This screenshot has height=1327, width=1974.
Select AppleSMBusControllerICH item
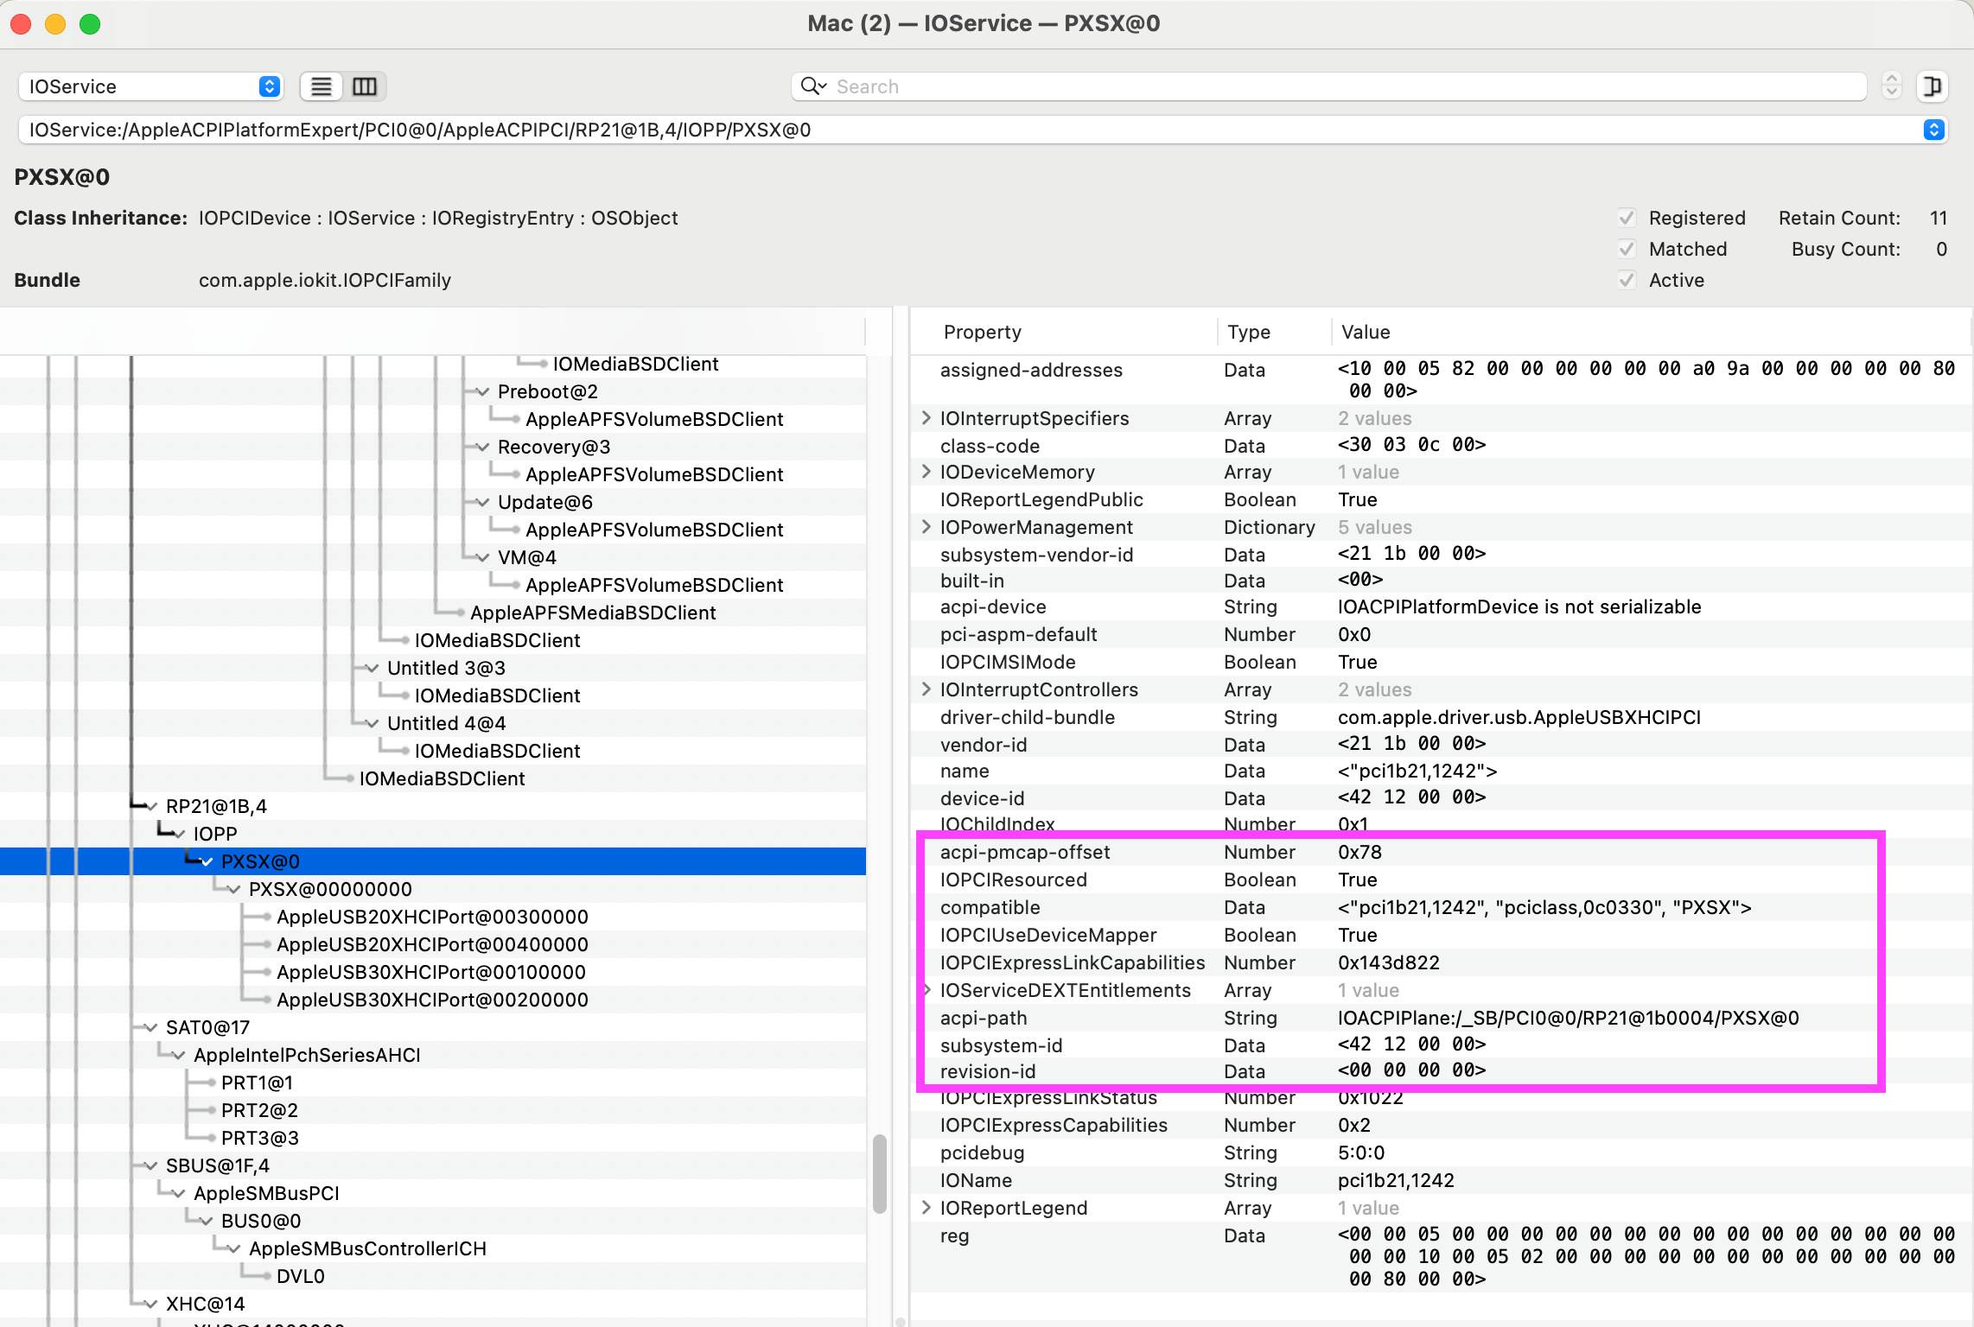(x=367, y=1248)
